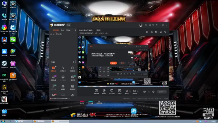Open the 视频连麦 tool with purple badge
The height and width of the screenshot is (123, 218).
[53, 78]
